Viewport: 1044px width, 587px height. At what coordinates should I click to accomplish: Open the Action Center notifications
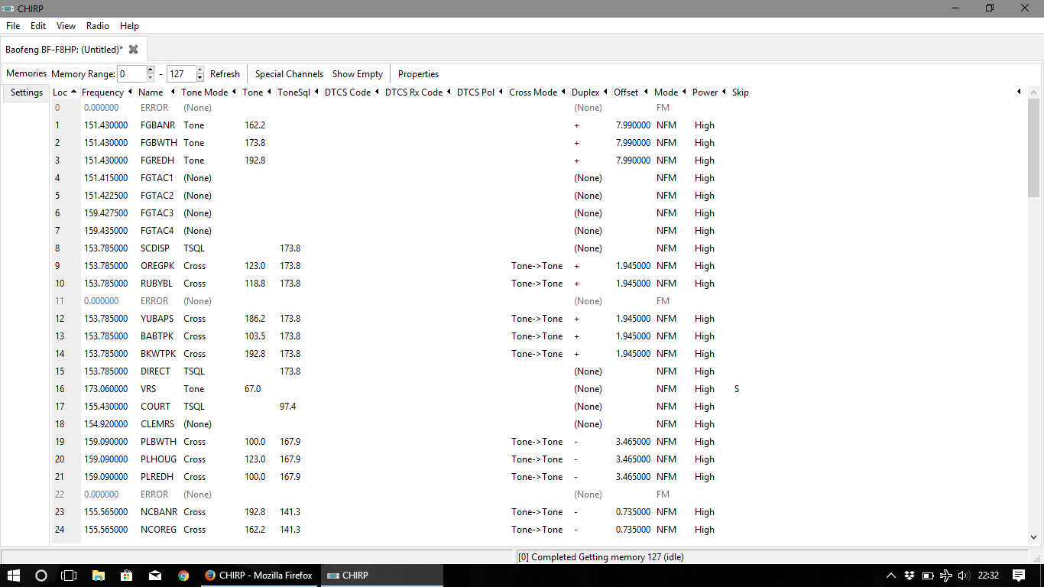click(1019, 575)
